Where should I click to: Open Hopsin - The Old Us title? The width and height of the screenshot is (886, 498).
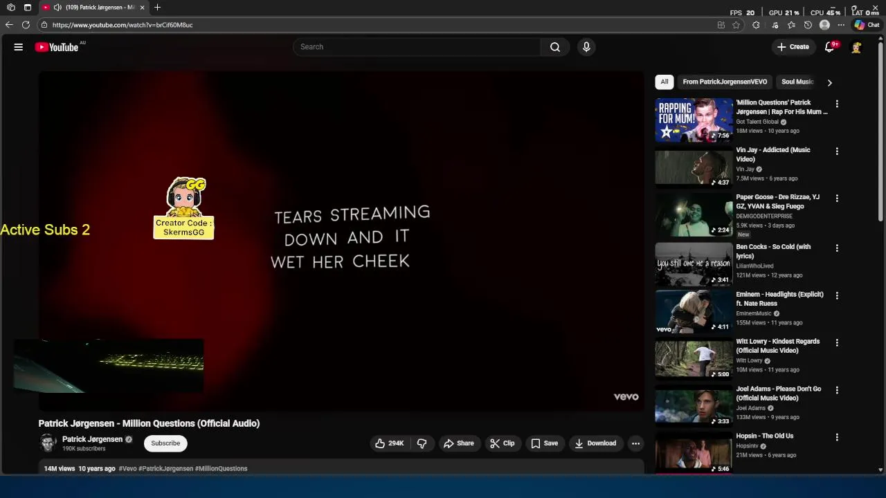click(764, 436)
